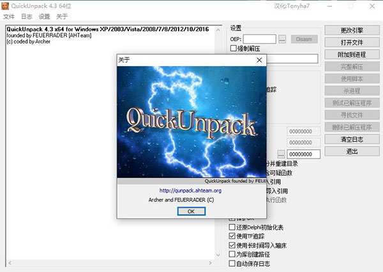Click log line '(c) coded by Archer'
The image size is (383, 272).
28,41
